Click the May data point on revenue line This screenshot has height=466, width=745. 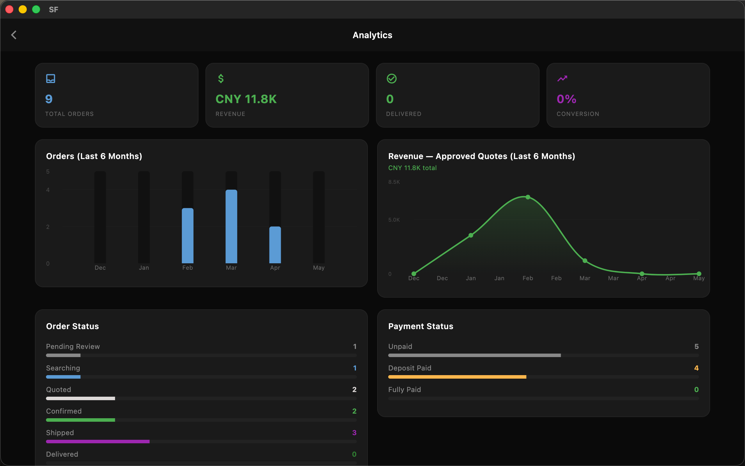coord(699,274)
